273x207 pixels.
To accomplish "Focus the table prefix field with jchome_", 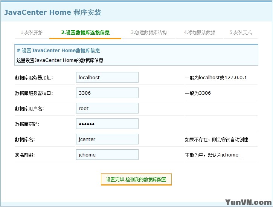I will click(x=107, y=155).
